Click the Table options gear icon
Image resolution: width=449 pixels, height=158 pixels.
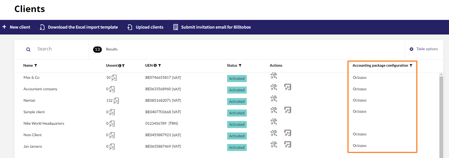[x=412, y=49]
